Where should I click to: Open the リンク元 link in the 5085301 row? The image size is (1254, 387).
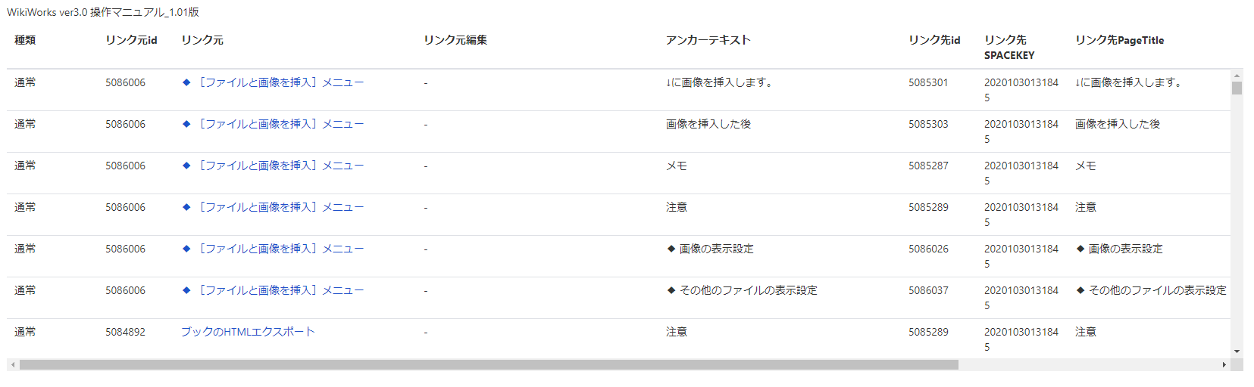pyautogui.click(x=273, y=82)
